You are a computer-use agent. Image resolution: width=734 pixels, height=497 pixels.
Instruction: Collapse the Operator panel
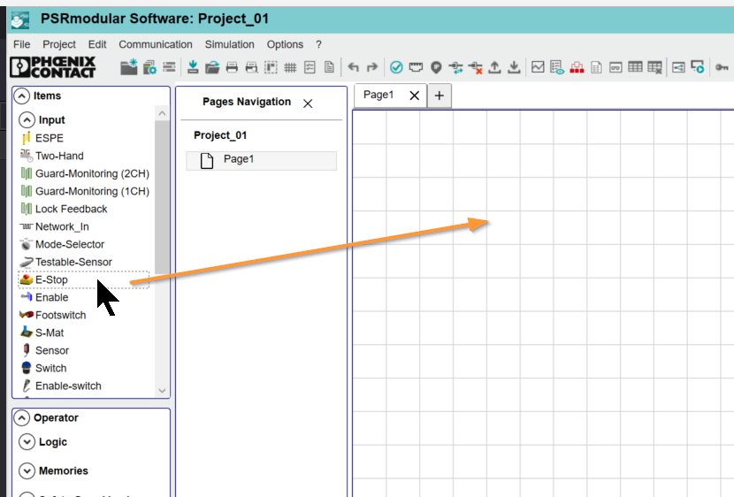click(21, 418)
